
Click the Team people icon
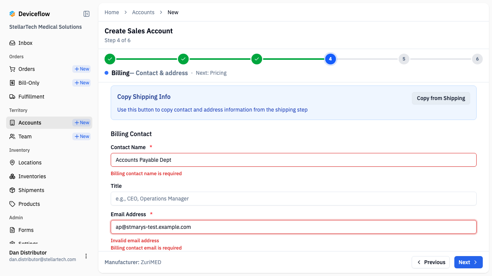coord(12,136)
